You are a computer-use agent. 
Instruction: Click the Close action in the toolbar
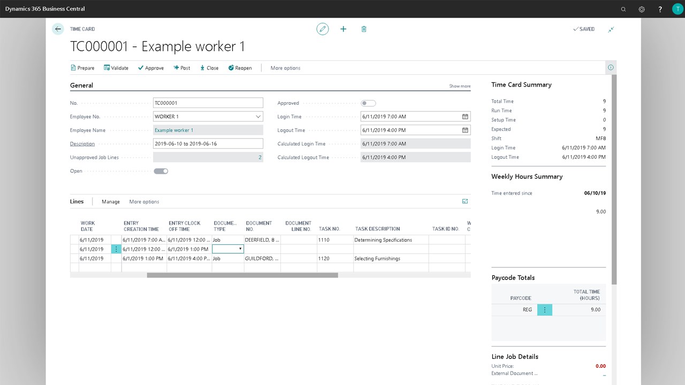209,68
